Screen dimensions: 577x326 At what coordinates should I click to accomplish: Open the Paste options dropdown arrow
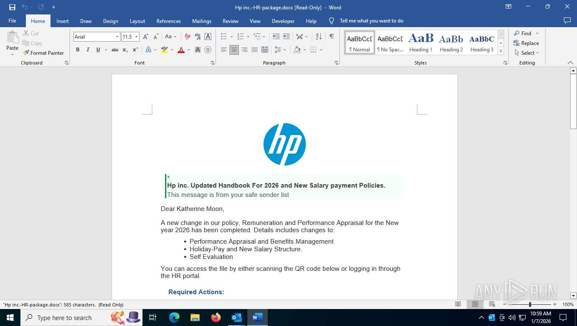click(x=12, y=54)
